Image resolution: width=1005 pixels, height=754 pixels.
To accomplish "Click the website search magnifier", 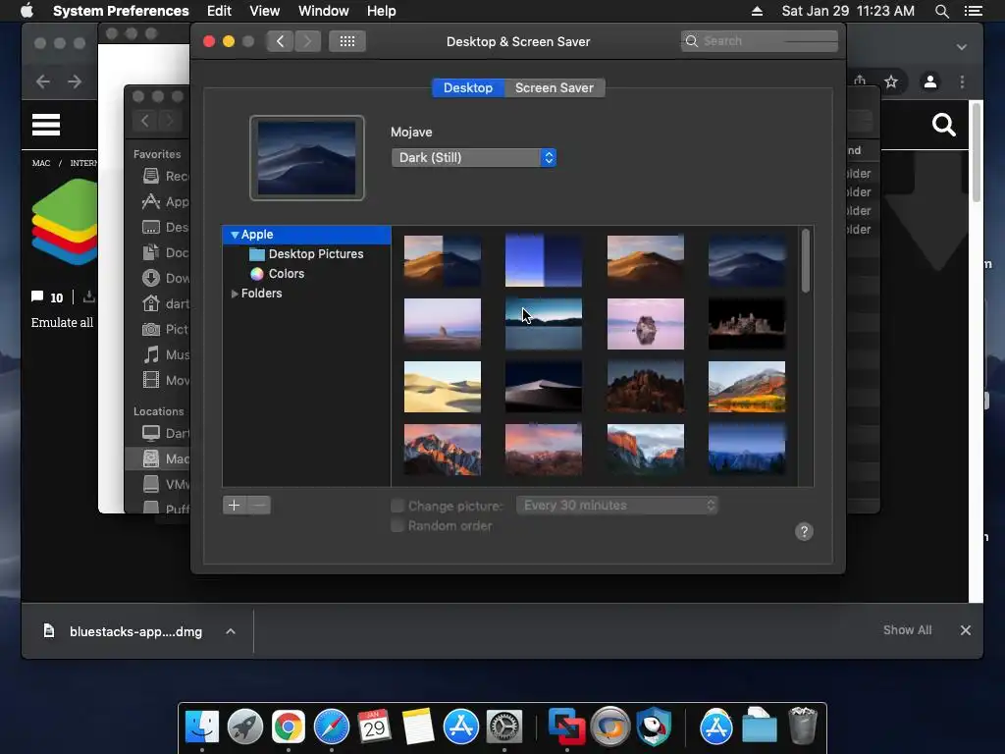I will (x=943, y=125).
